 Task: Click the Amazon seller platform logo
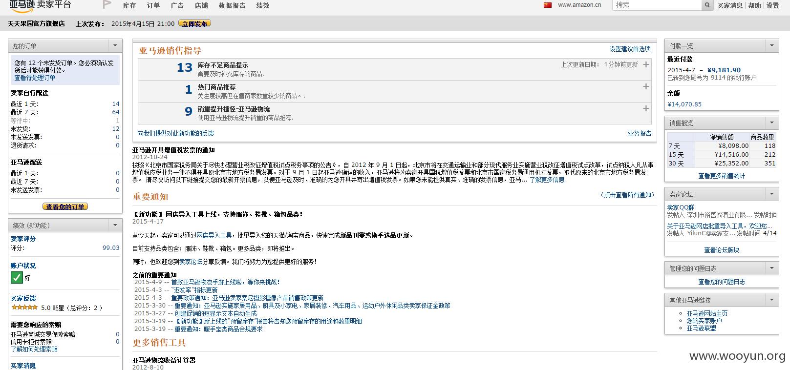pyautogui.click(x=40, y=5)
